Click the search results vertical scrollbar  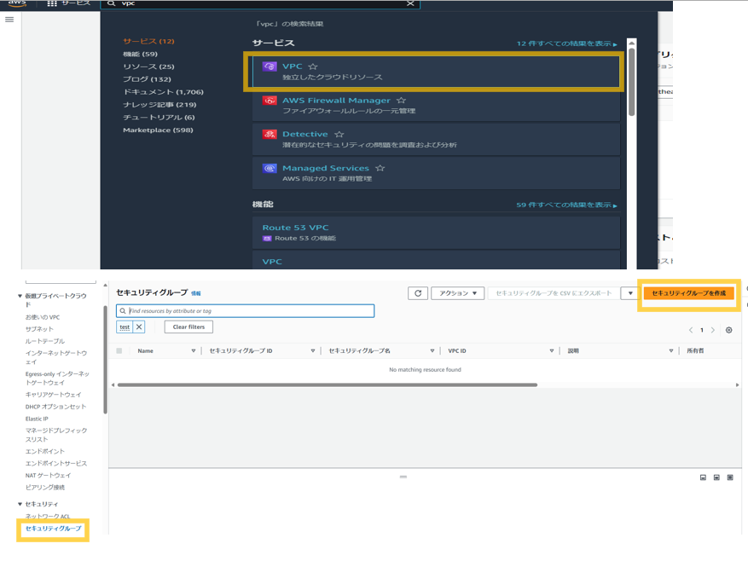point(632,81)
